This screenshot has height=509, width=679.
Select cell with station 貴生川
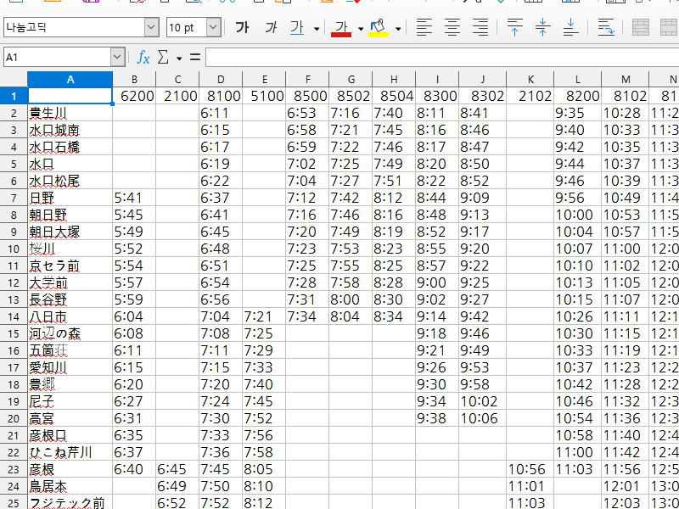point(70,113)
